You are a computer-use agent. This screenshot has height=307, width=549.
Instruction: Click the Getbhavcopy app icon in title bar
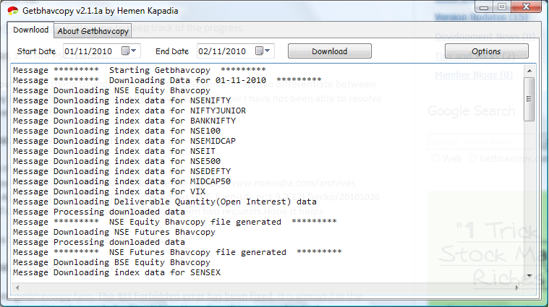pyautogui.click(x=13, y=11)
